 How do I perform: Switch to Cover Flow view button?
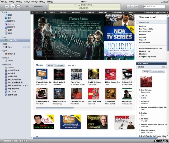point(136,6)
